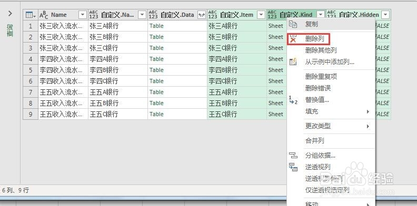Viewport: 417px width, 206px height.
Task: Choose 删除其他列 in the context menu
Action: pos(331,50)
